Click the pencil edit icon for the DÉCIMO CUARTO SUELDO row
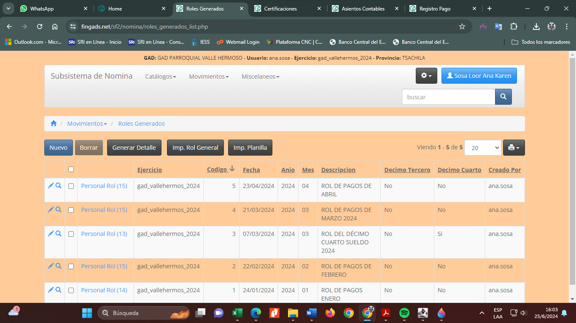The image size is (576, 323). coord(51,233)
